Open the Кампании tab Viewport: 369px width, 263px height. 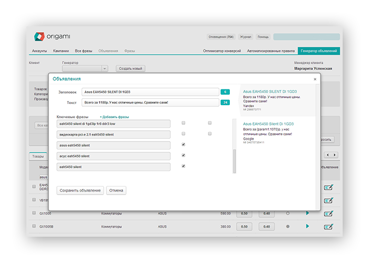pos(61,50)
